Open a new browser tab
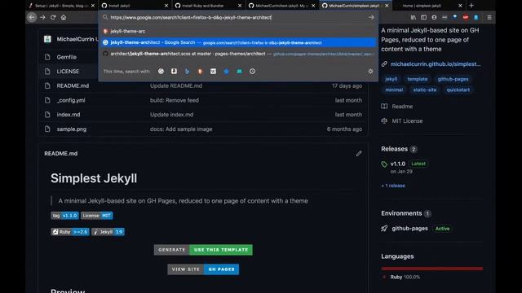This screenshot has height=293, width=522. tap(471, 6)
